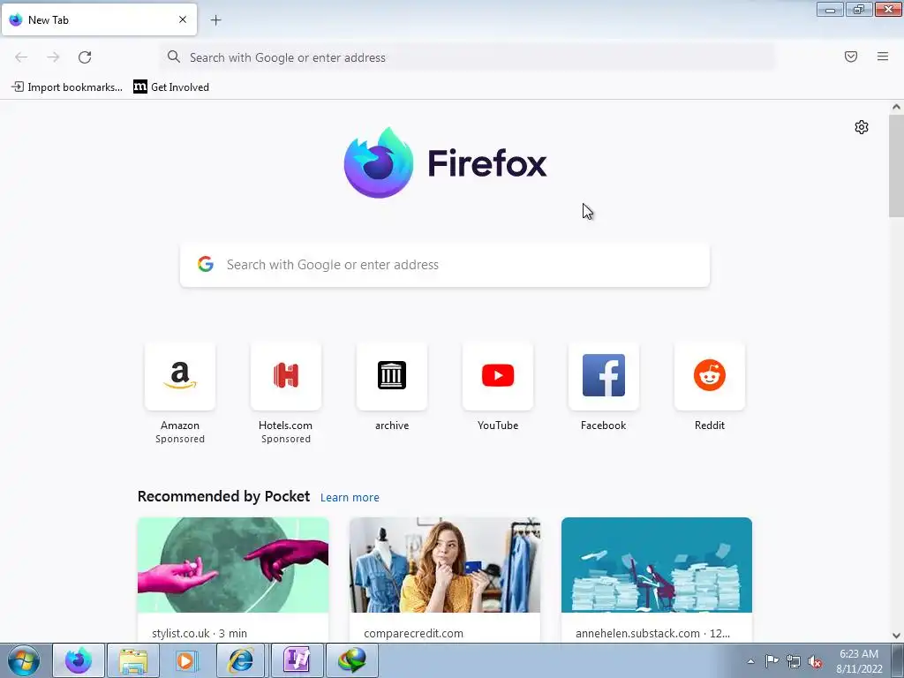This screenshot has height=678, width=904.
Task: Focus the address bar search field
Action: coord(468,57)
